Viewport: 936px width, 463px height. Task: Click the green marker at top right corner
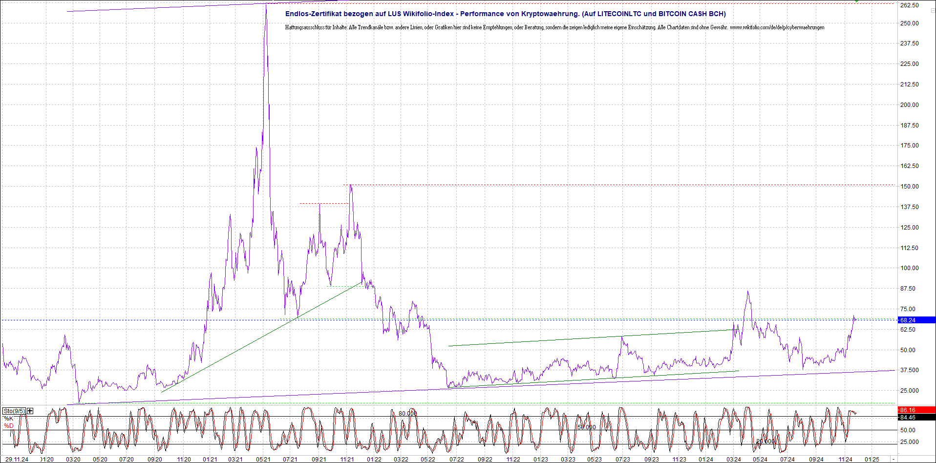[857, 1]
